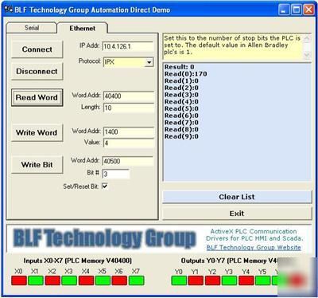Click the Y2 output indicator

(x=212, y=280)
